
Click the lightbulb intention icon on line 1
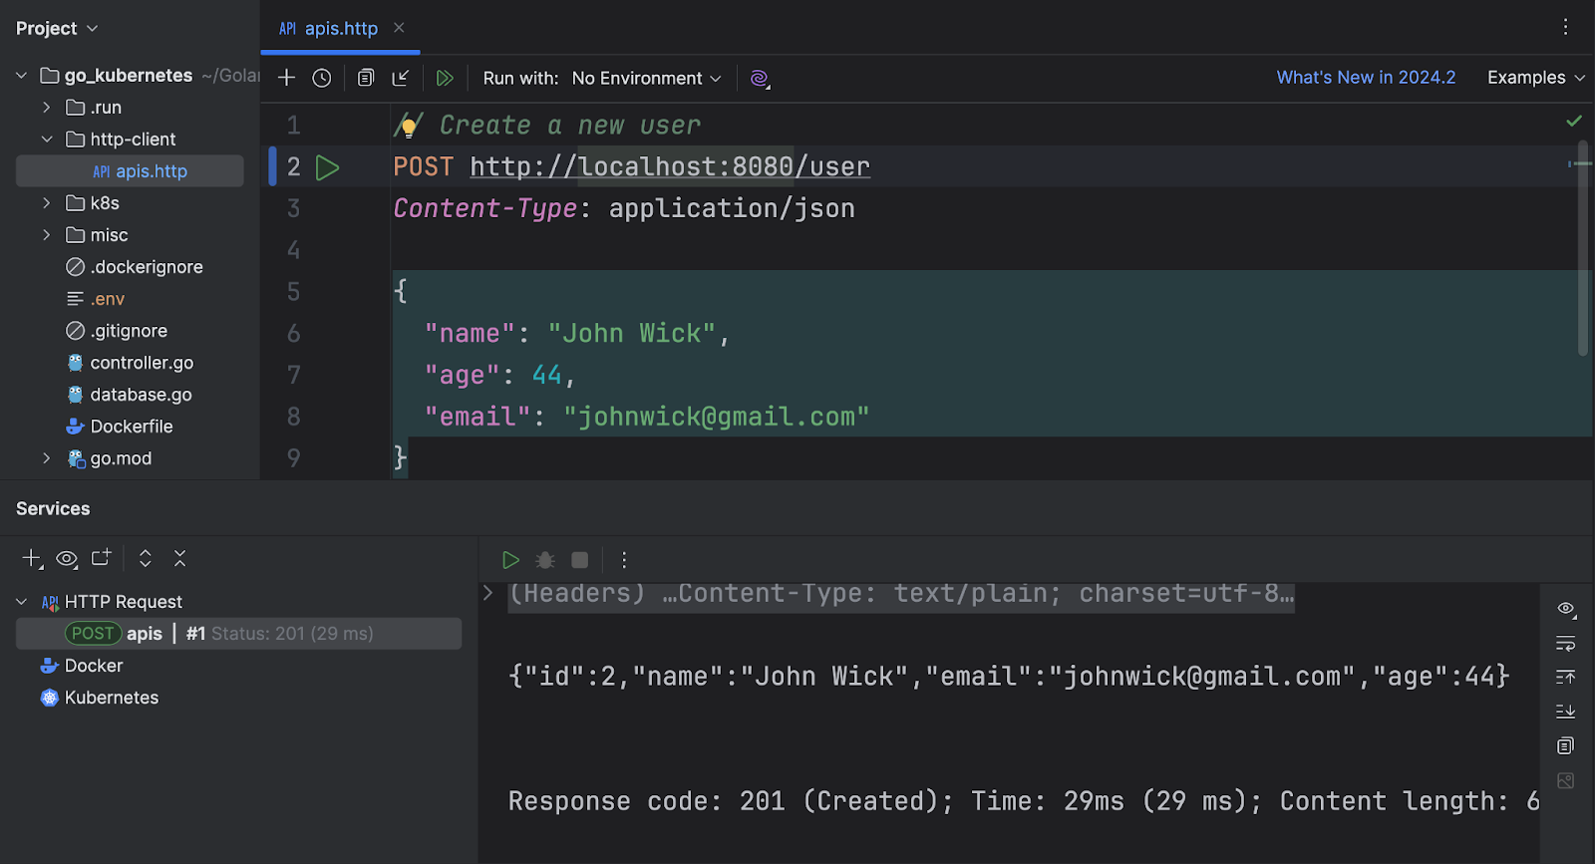click(x=408, y=127)
